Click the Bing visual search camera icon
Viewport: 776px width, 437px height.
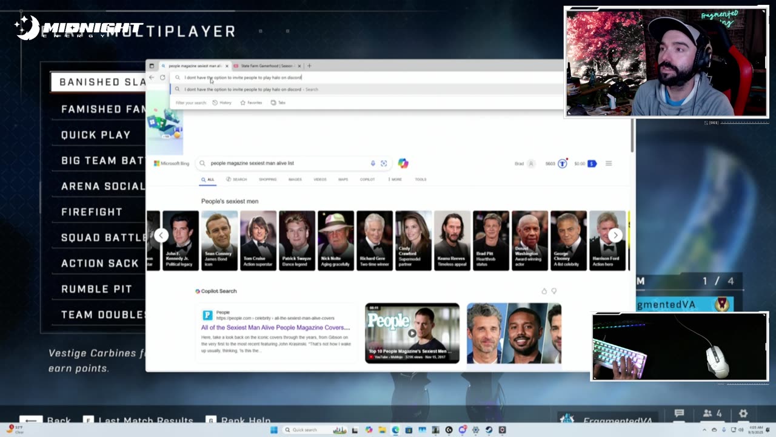(x=384, y=163)
